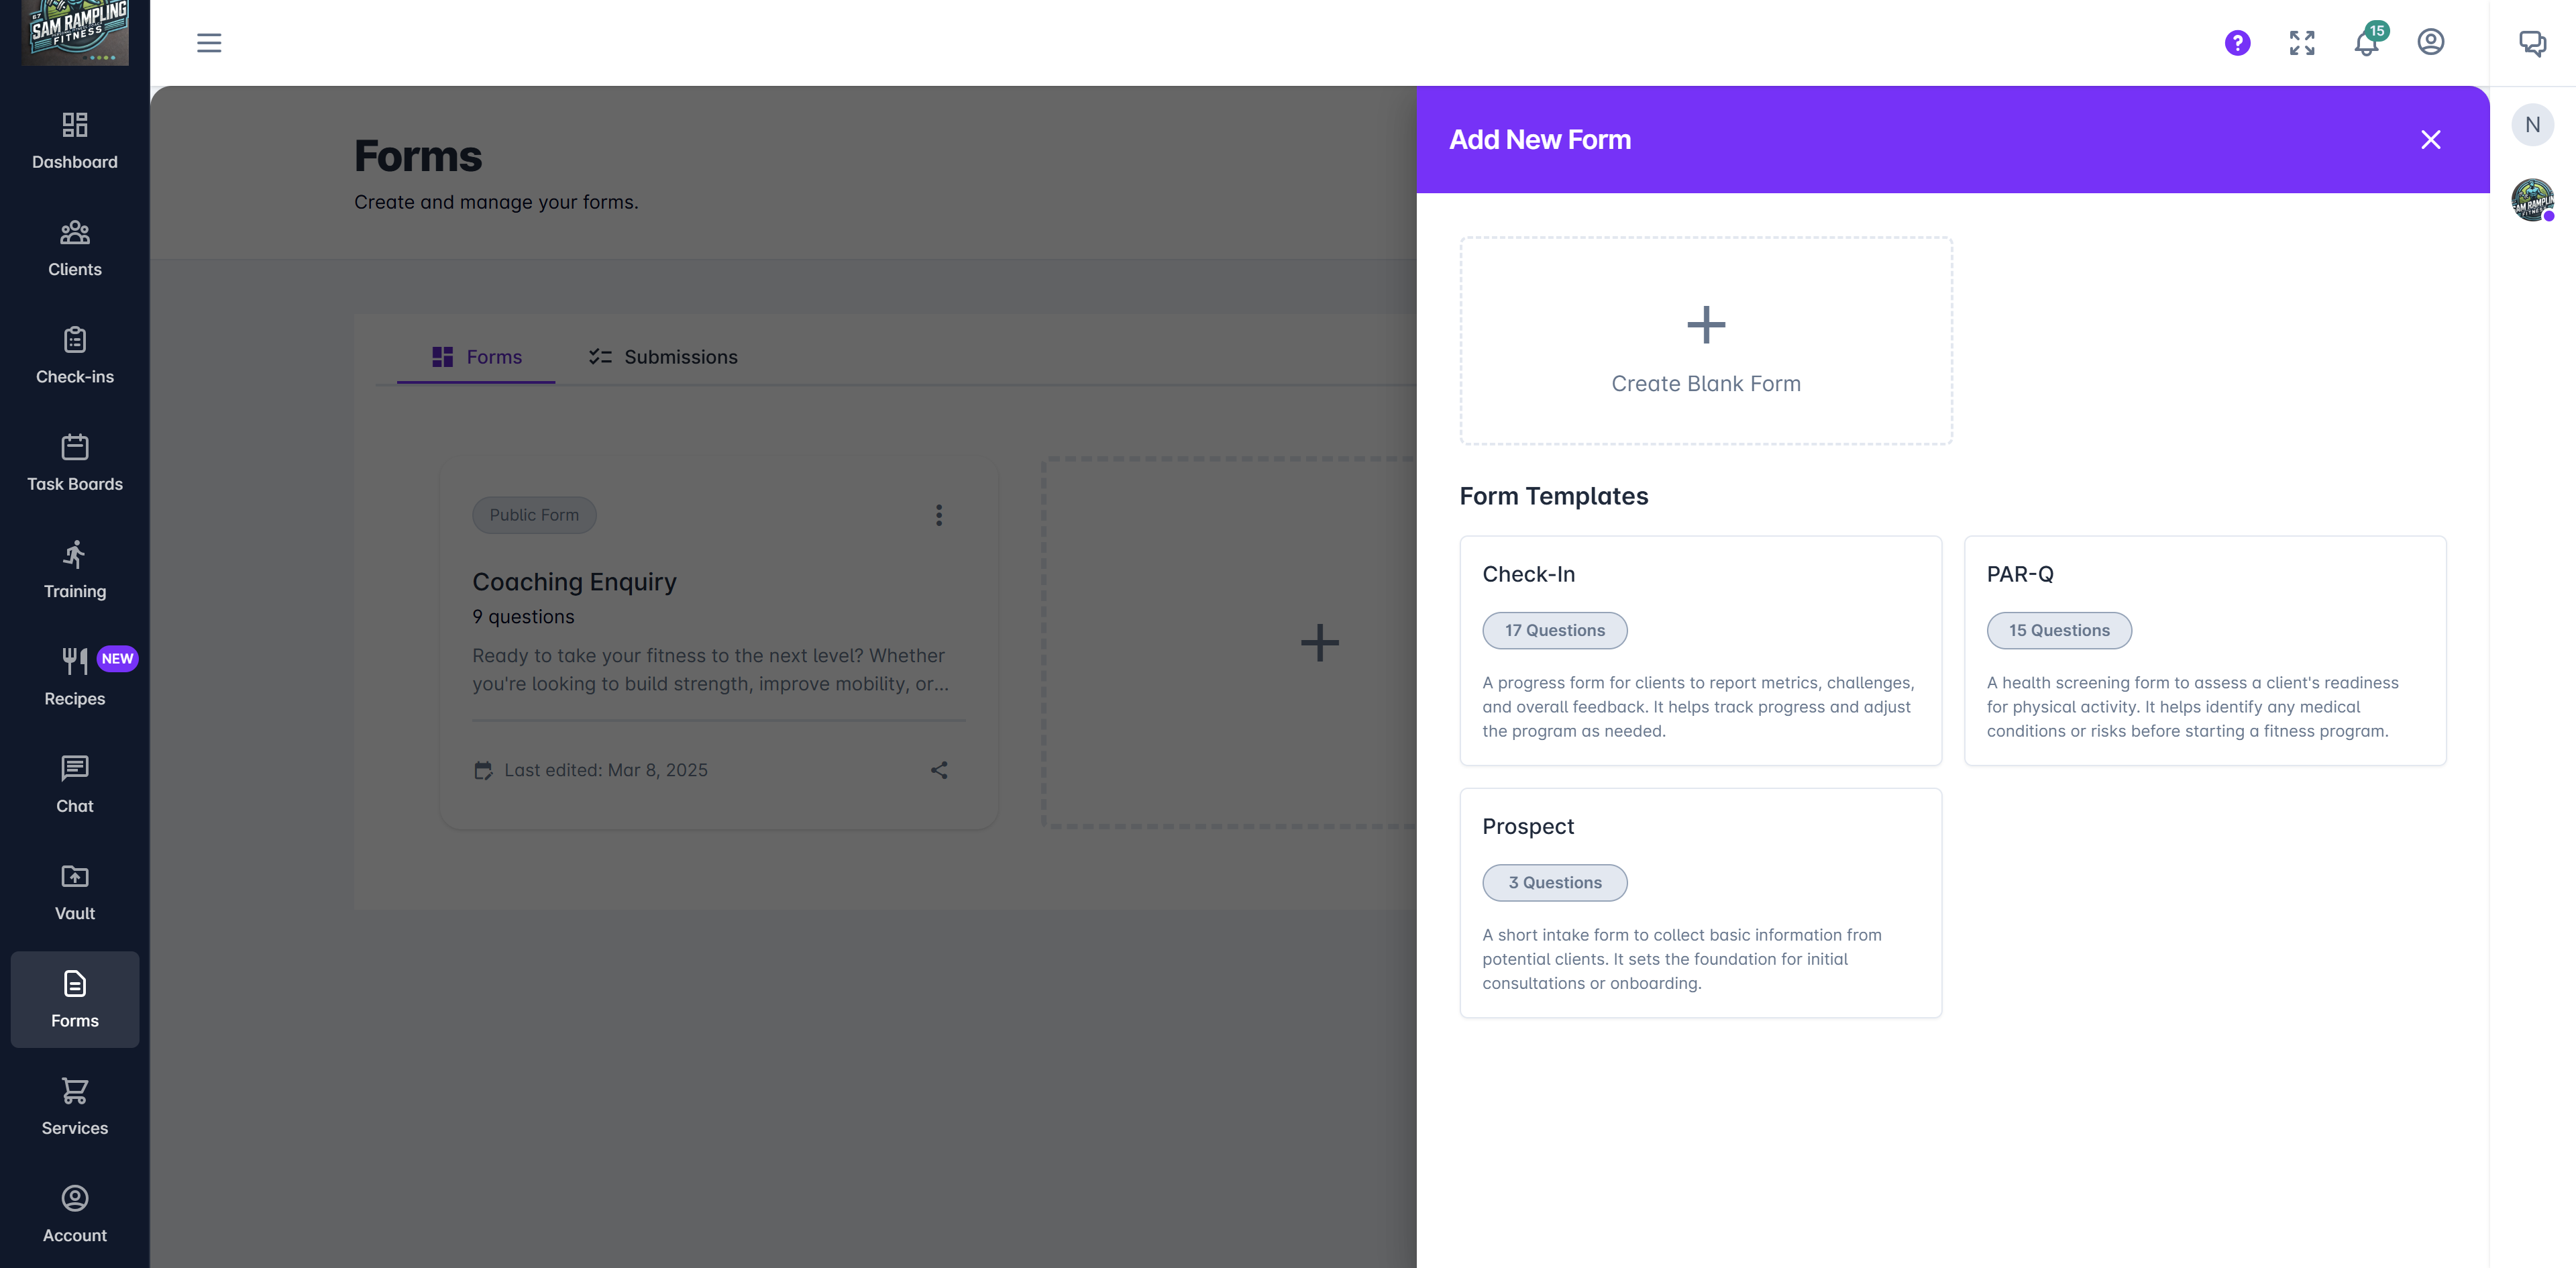Switch to the Submissions tab
Screen dimensions: 2576x1268
pyautogui.click(x=663, y=357)
